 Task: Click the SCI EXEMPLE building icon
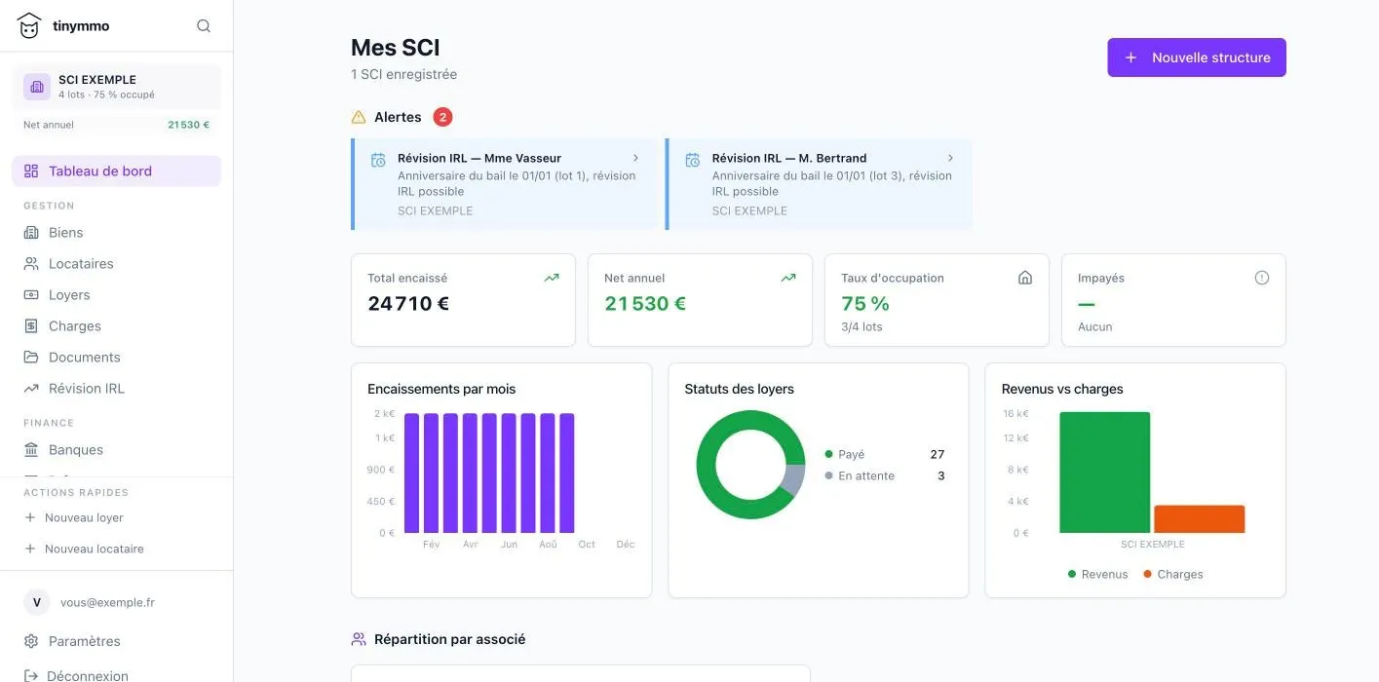point(37,87)
